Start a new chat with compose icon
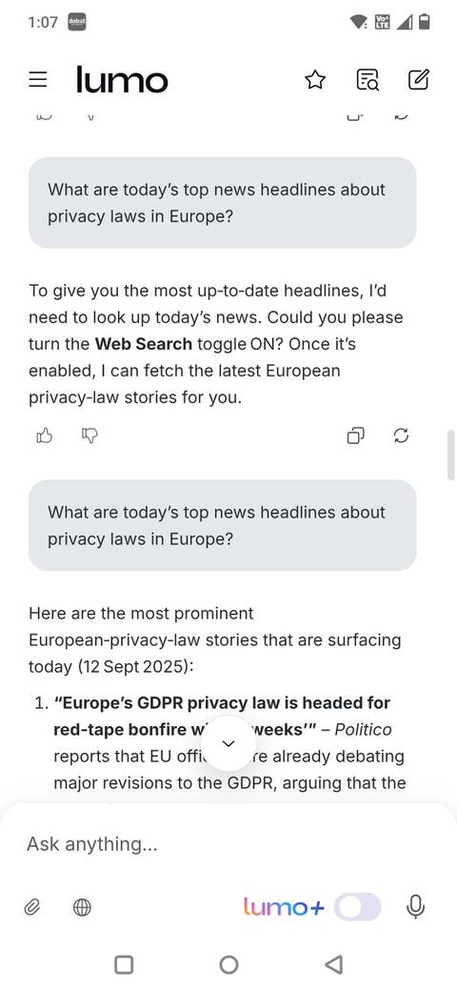The image size is (457, 991). click(x=419, y=80)
